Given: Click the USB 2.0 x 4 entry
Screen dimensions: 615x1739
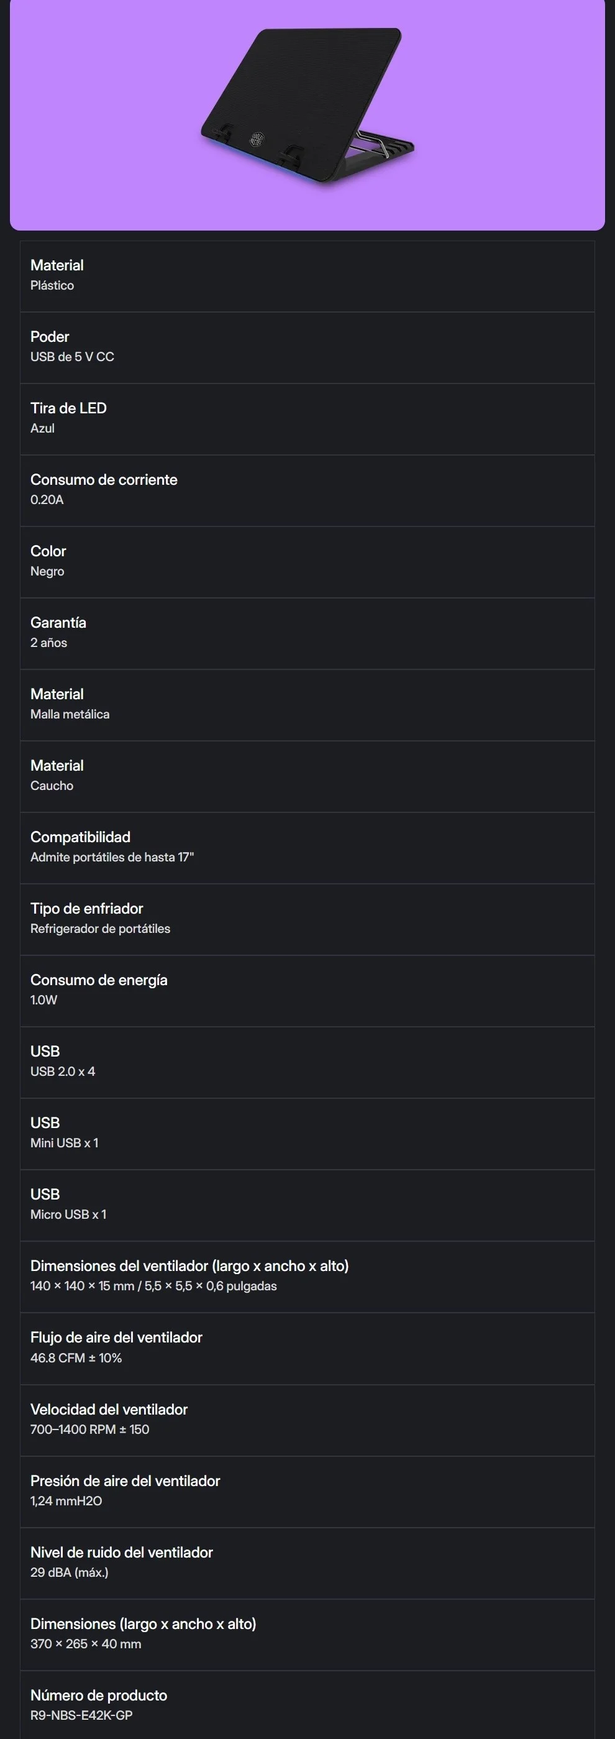Looking at the screenshot, I should (x=307, y=1062).
